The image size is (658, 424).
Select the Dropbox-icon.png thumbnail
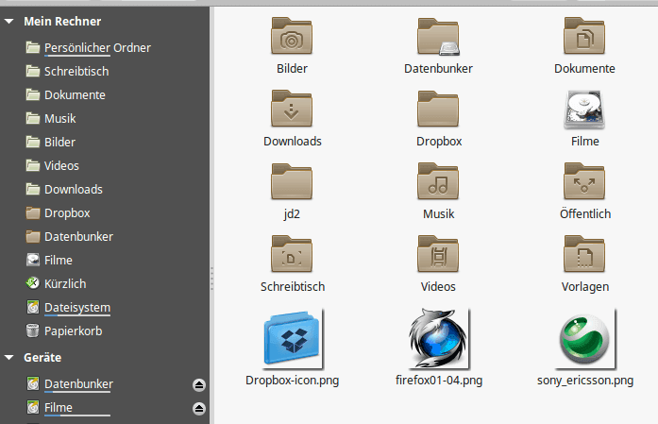pyautogui.click(x=293, y=338)
